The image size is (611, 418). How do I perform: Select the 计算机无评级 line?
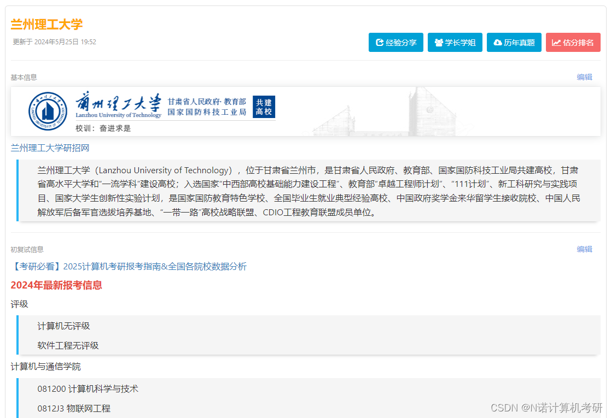tap(63, 326)
